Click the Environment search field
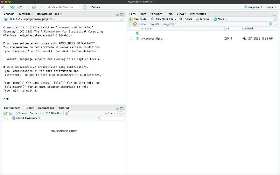Screen dimensions: 280x175 (x=110, y=118)
